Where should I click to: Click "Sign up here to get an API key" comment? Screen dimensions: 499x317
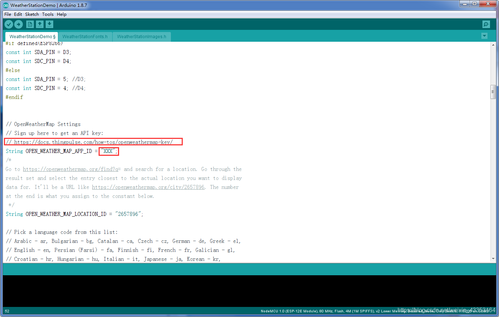55,133
